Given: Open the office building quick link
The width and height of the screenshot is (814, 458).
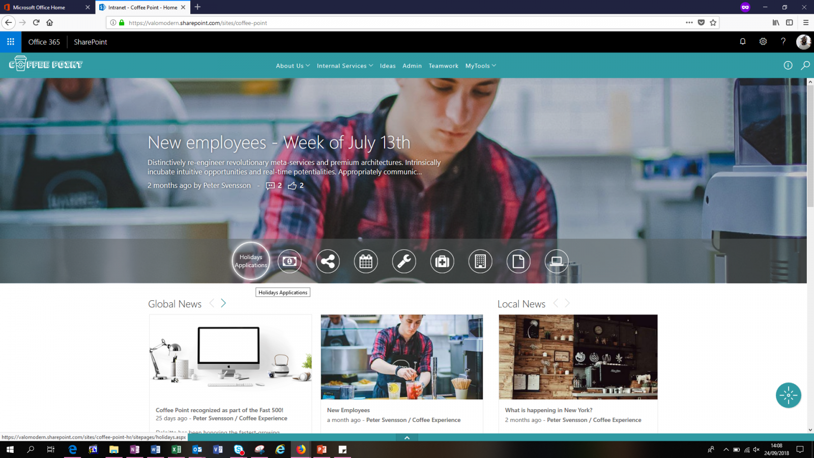Looking at the screenshot, I should coord(480,262).
